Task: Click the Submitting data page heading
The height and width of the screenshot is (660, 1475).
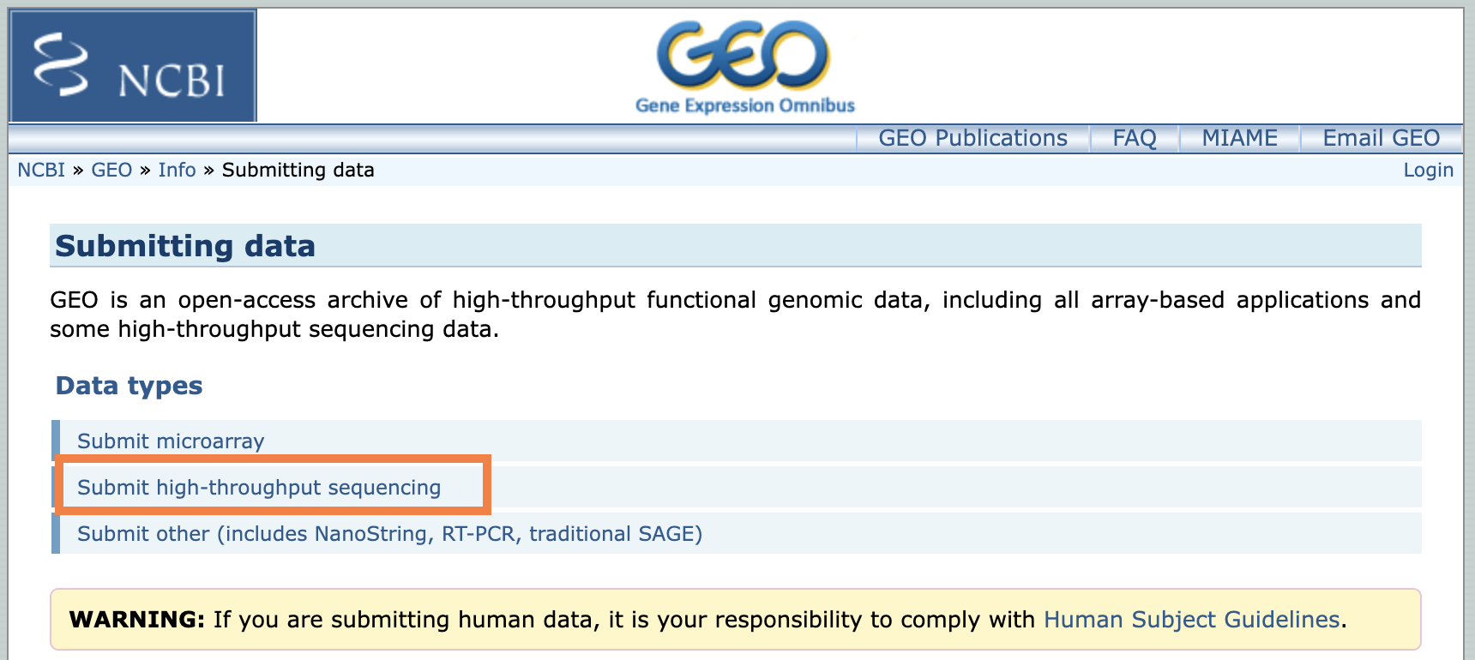Action: click(x=185, y=246)
